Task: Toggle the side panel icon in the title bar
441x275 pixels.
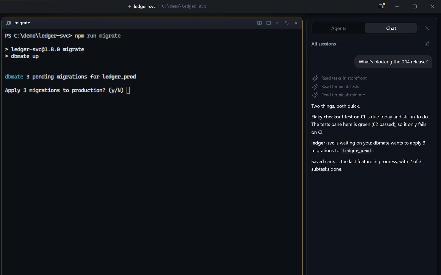Action: tap(381, 6)
